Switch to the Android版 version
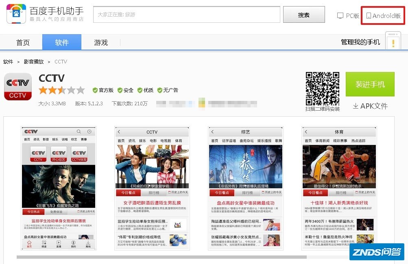Viewport: 408px width, 264px height. (x=383, y=16)
